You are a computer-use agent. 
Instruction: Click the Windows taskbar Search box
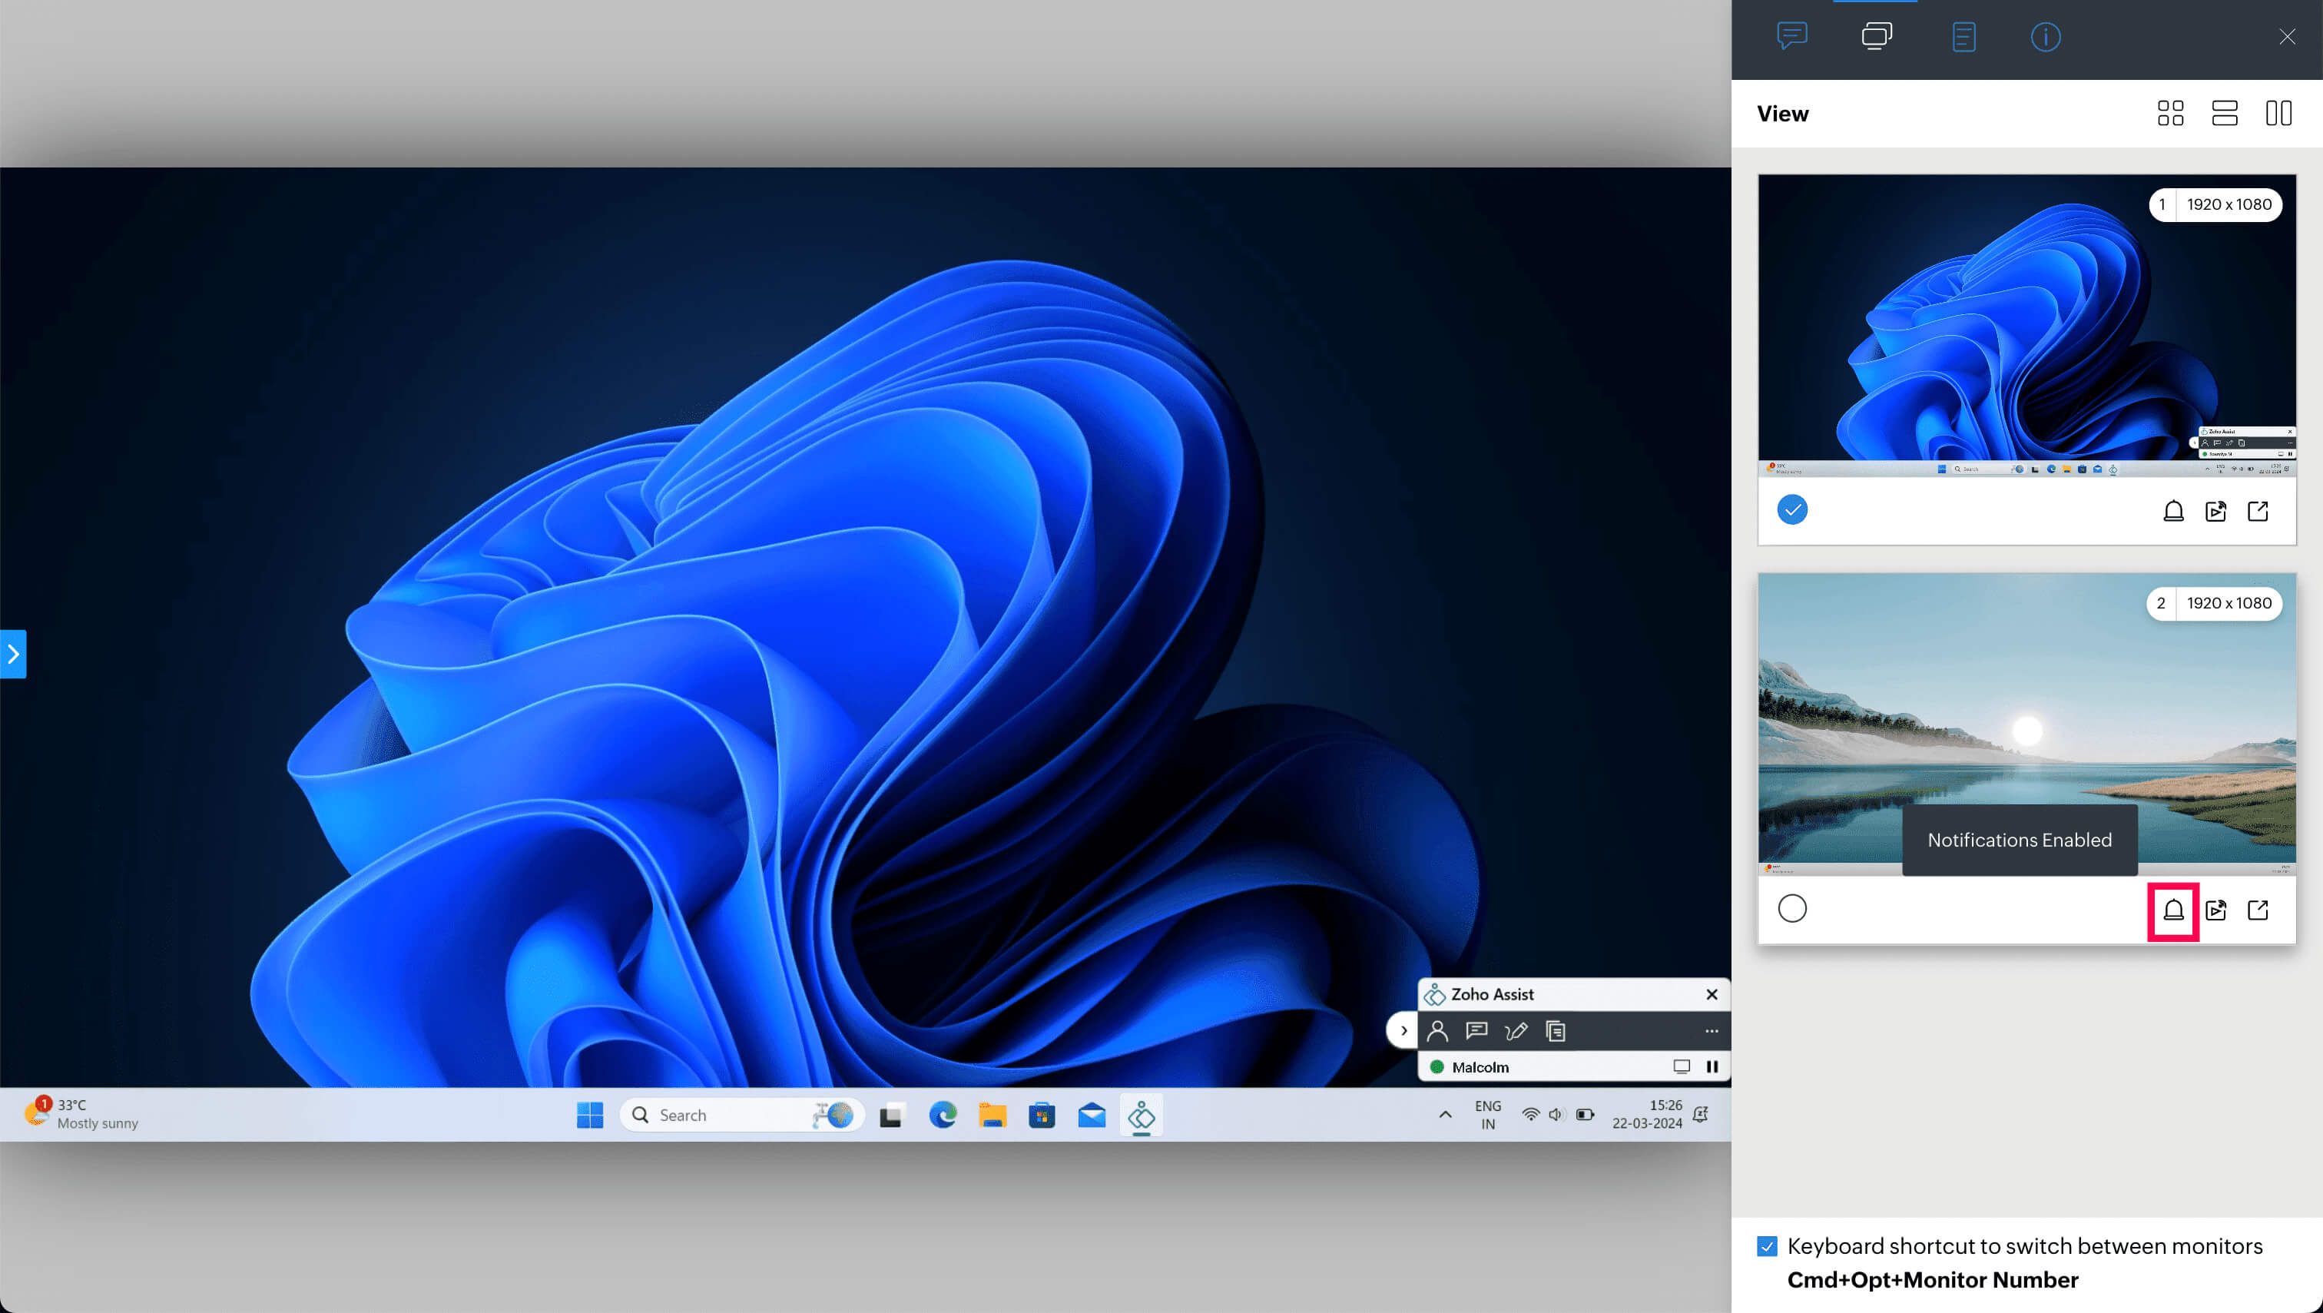(721, 1116)
